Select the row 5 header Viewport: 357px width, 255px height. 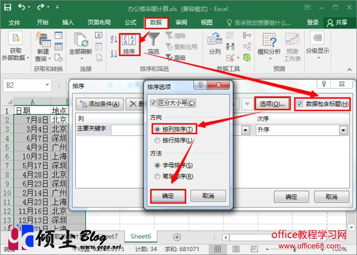(x=7, y=147)
